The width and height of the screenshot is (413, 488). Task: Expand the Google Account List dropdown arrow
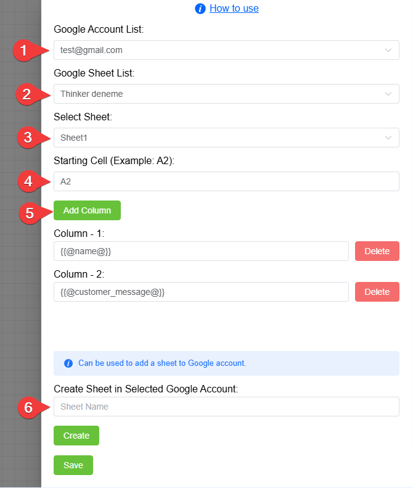point(388,50)
